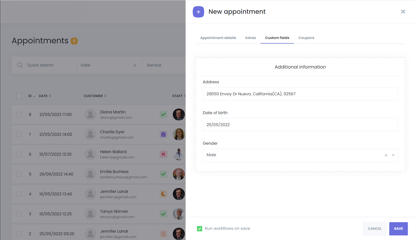Clear the selected Male gender value

click(386, 155)
